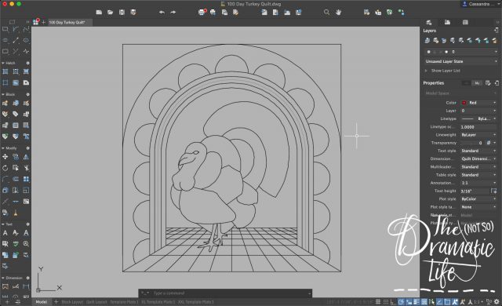Click the Undo arrow in top toolbar
The height and width of the screenshot is (306, 502).
[x=162, y=13]
